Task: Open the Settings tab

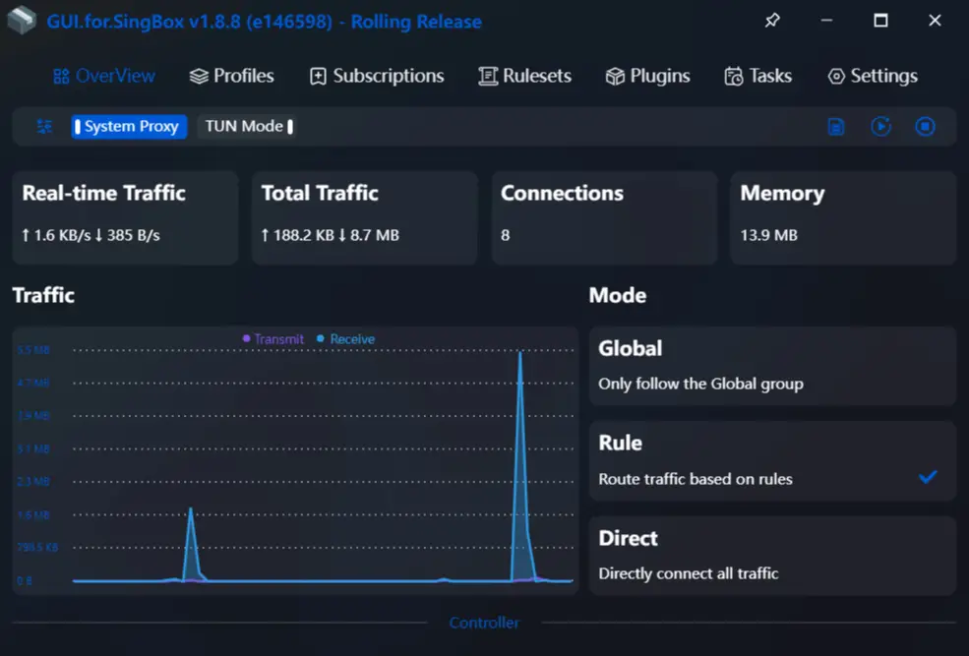Action: point(873,76)
